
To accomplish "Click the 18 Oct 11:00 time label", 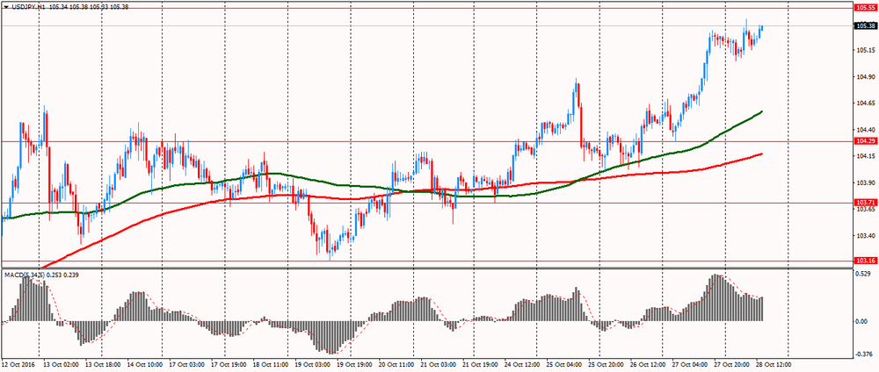I will point(271,363).
